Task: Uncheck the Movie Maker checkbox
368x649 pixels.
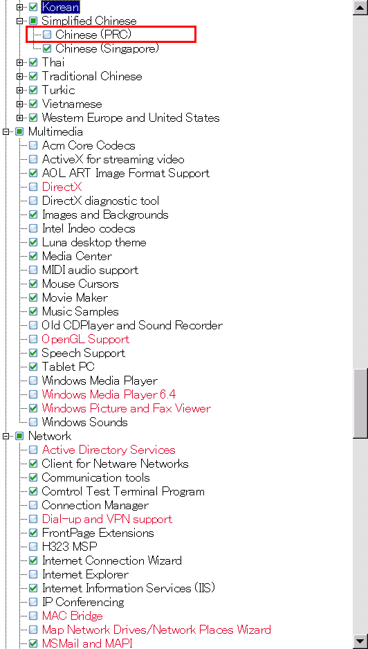Action: click(x=33, y=298)
